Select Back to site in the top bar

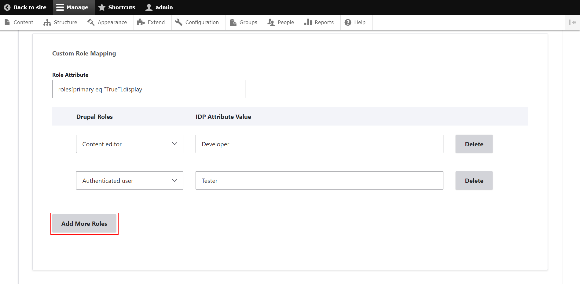pos(25,7)
